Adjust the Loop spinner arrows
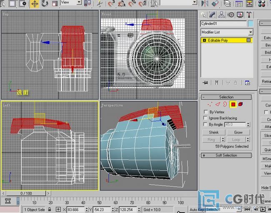The height and width of the screenshot is (213, 271). tap(248, 139)
